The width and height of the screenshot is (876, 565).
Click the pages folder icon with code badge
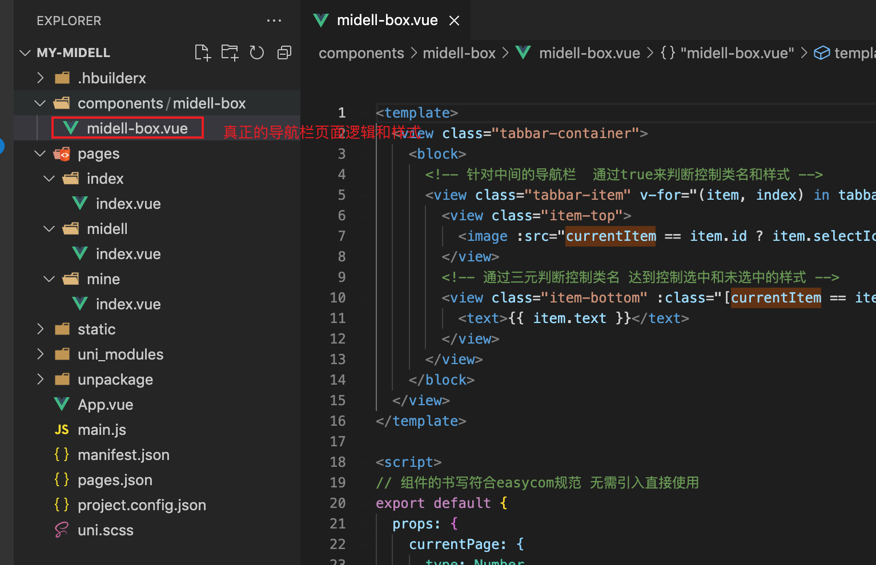click(62, 154)
